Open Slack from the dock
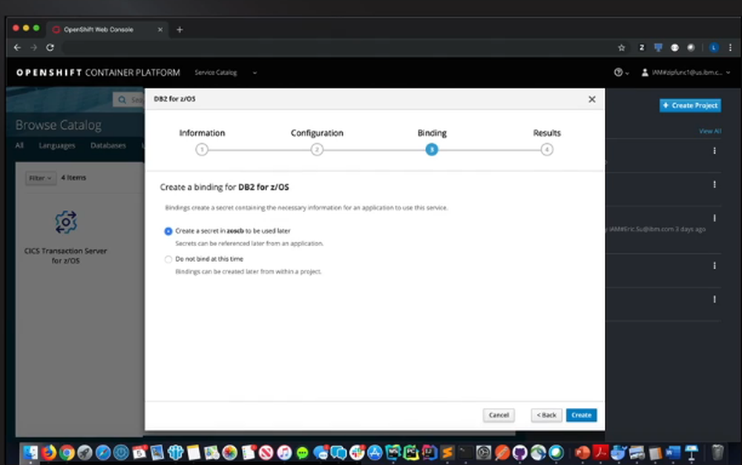This screenshot has width=742, height=465. pos(357,452)
